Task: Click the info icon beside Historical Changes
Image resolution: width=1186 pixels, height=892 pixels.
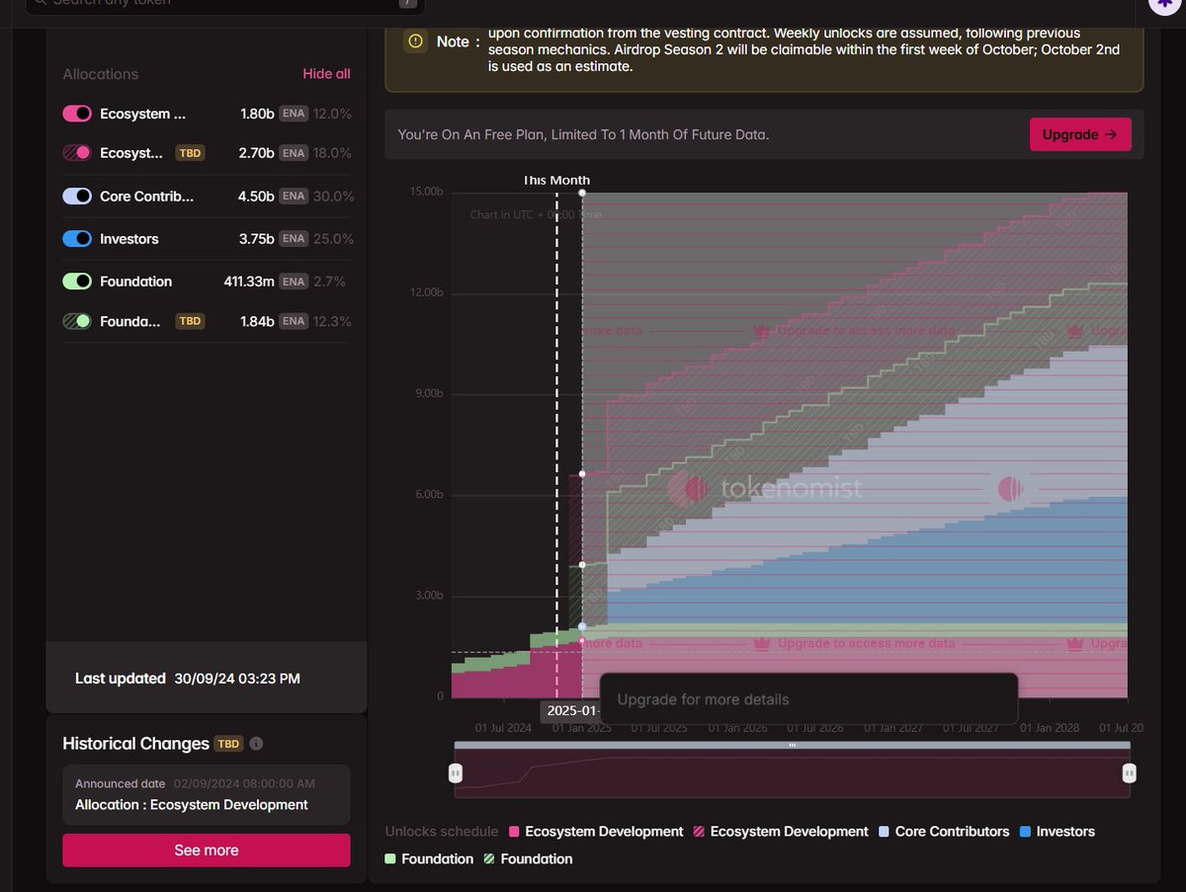Action: pos(256,744)
